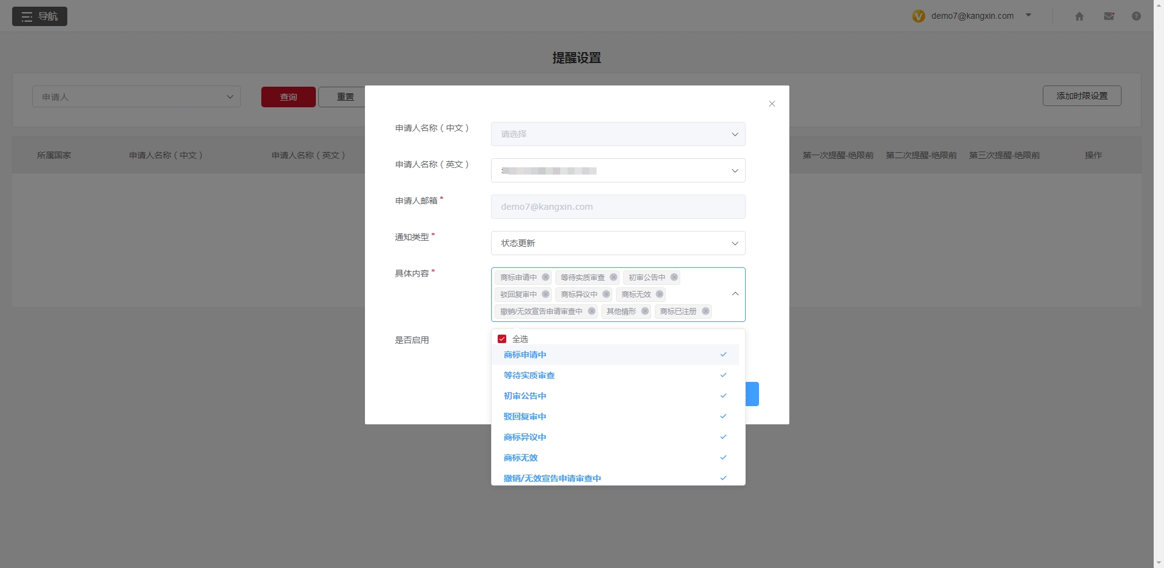Screen dimensions: 1164x568
Task: Click the home icon in the top bar
Action: coord(1079,16)
